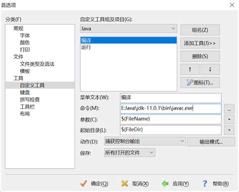Screen dimensions: 239x192
Task: Open the 参数(C) variables dropdown arrow
Action: click(229, 119)
